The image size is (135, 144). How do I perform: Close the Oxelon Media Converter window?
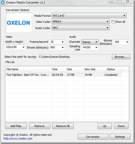[127, 1]
